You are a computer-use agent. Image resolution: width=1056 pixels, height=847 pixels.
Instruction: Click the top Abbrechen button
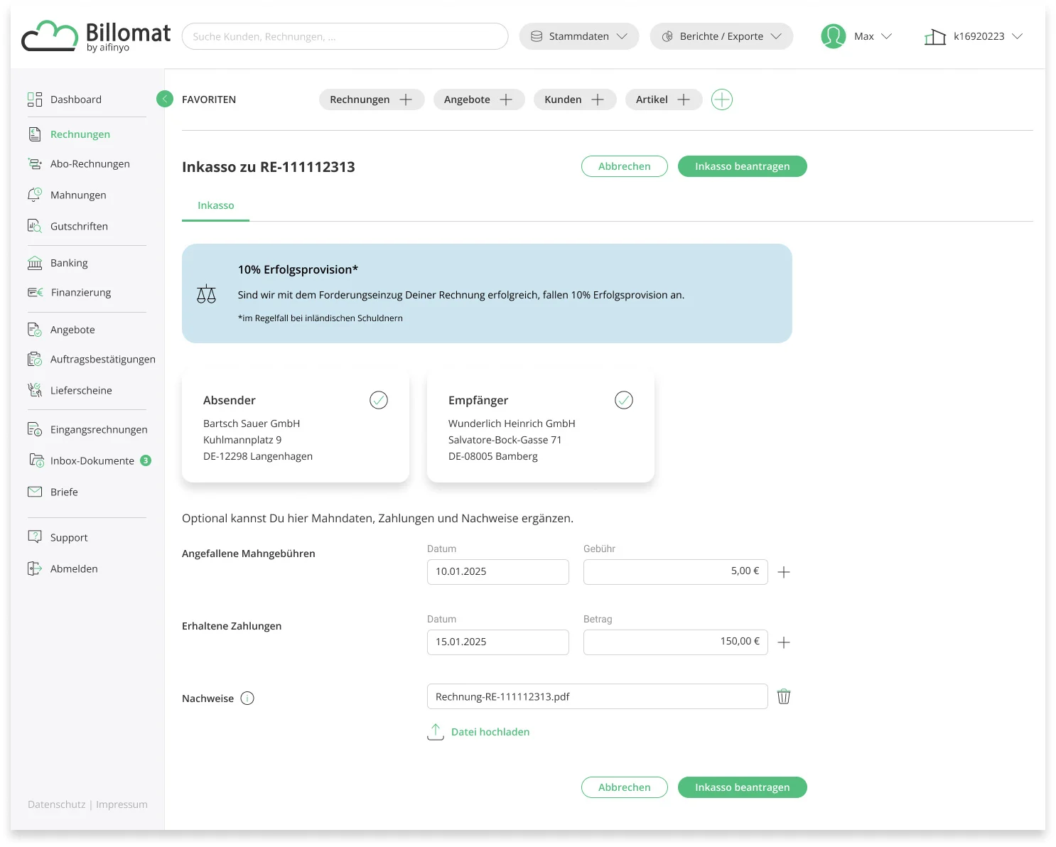tap(625, 166)
